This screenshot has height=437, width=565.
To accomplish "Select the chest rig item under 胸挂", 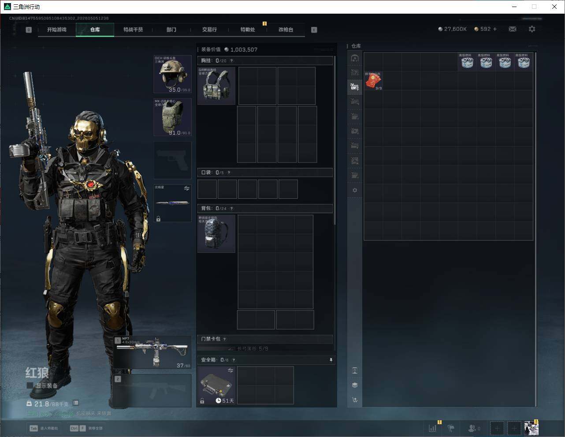I will [x=216, y=86].
